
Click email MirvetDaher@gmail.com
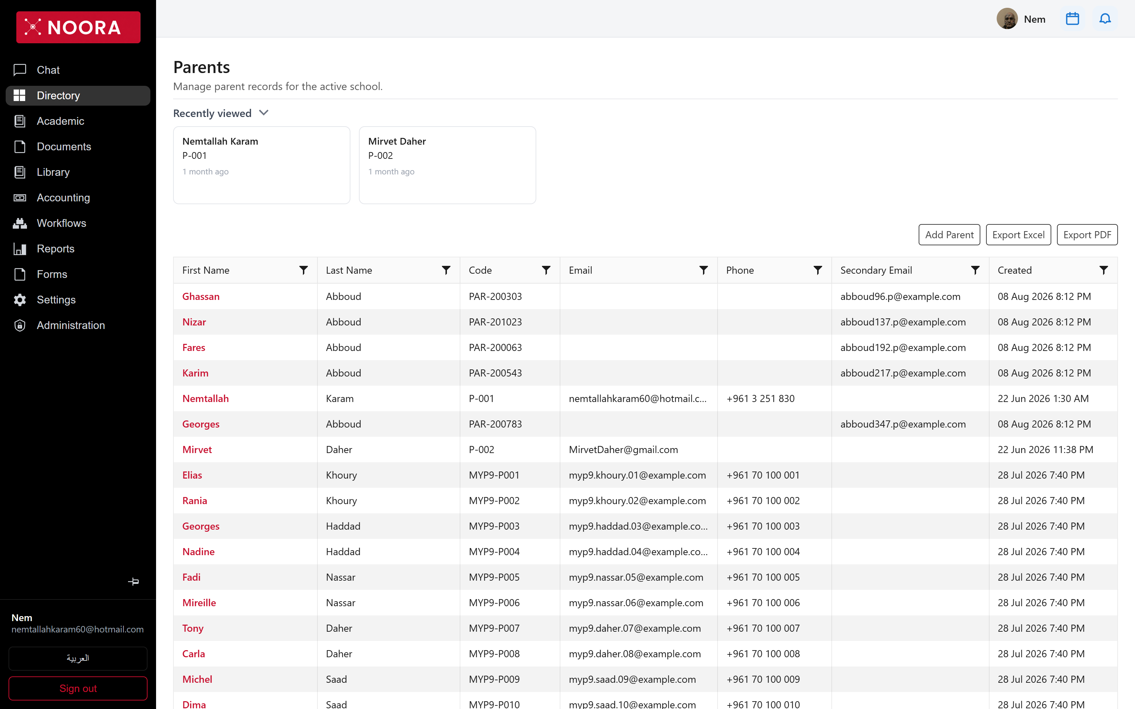coord(623,449)
